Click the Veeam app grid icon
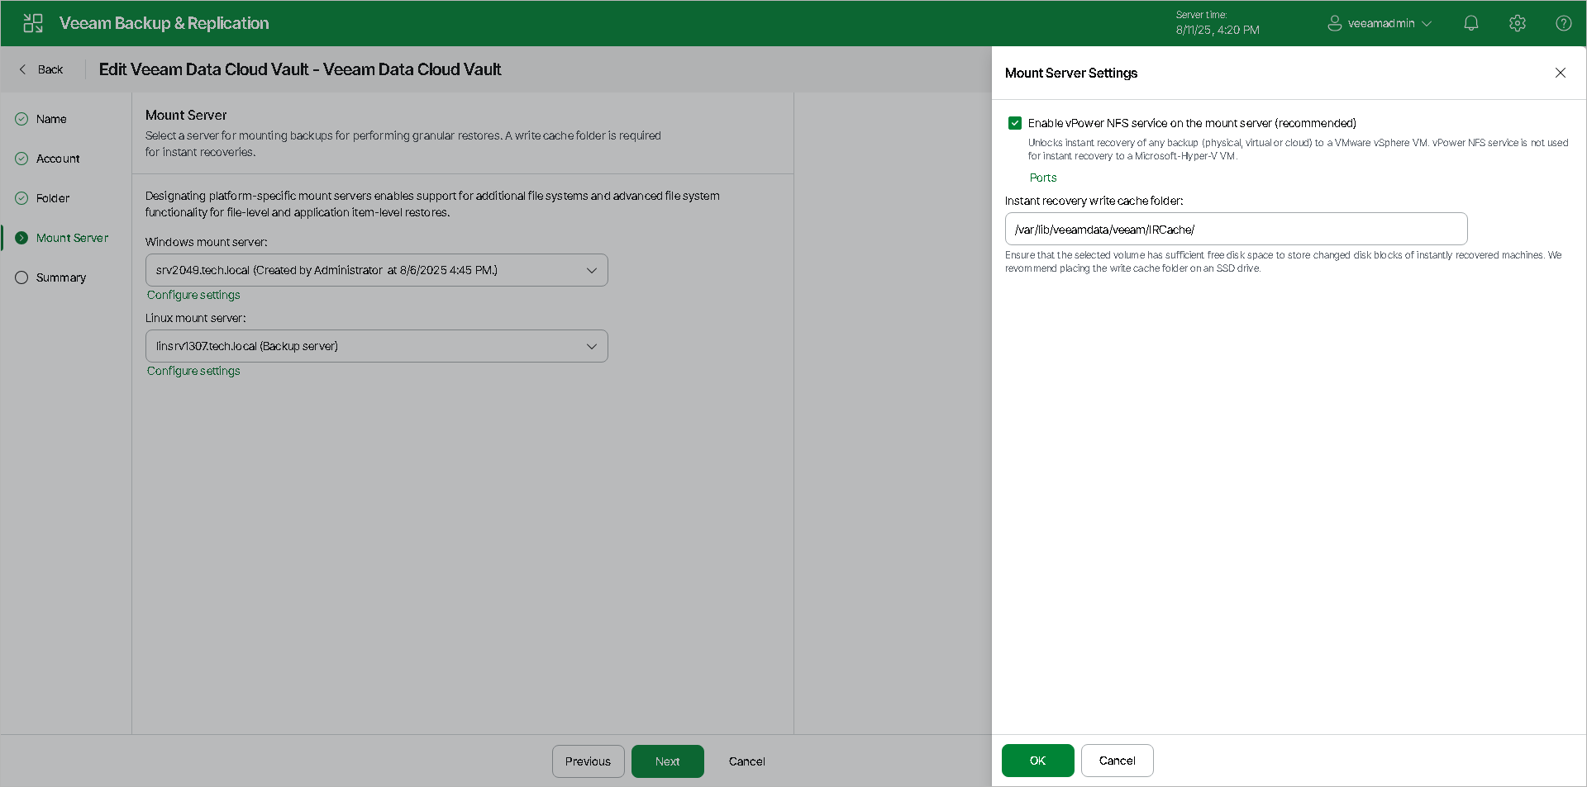Image resolution: width=1587 pixels, height=787 pixels. 33,23
